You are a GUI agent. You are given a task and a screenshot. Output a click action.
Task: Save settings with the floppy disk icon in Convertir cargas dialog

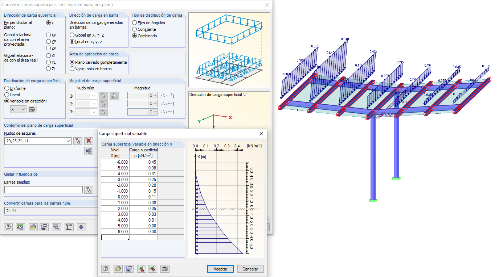click(44, 227)
